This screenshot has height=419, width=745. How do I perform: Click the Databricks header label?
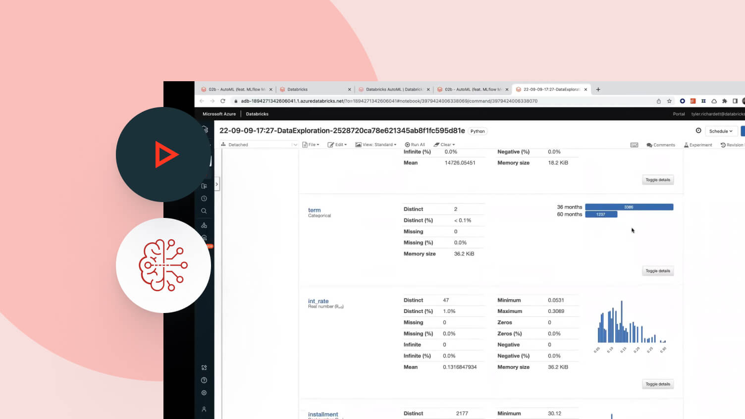tap(257, 114)
